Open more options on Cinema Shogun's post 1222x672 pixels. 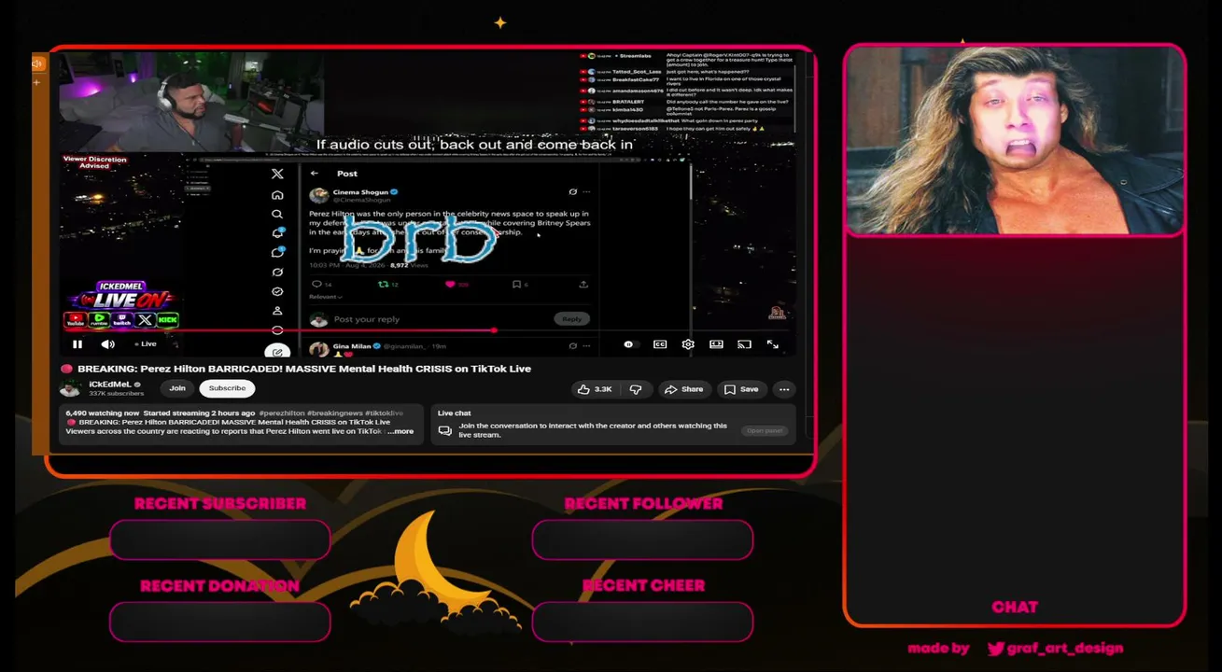(586, 192)
